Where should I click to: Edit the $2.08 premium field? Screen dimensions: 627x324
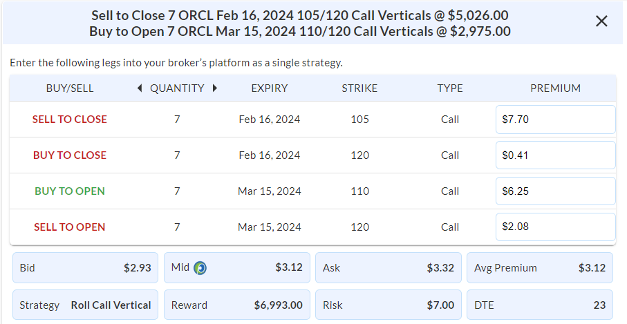[555, 227]
